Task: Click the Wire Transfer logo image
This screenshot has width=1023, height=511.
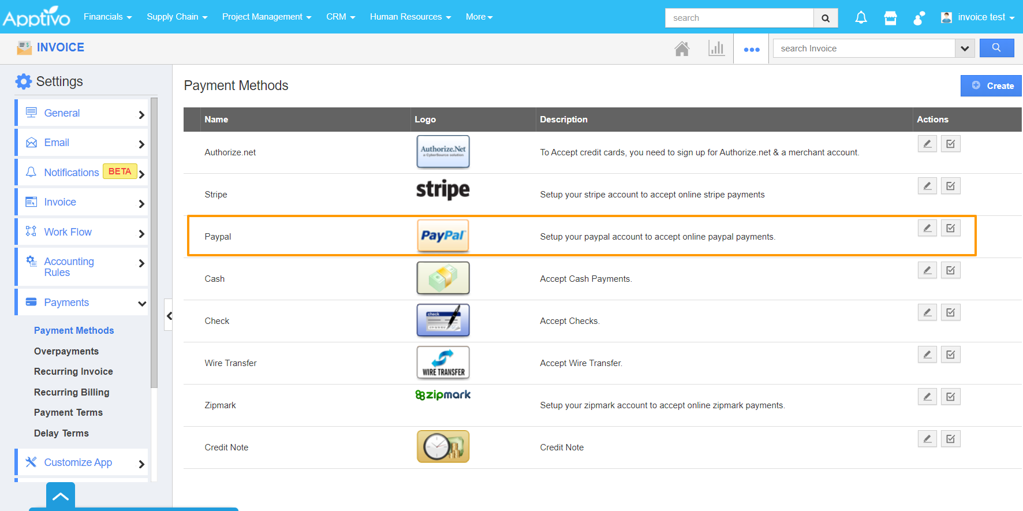Action: click(x=443, y=363)
